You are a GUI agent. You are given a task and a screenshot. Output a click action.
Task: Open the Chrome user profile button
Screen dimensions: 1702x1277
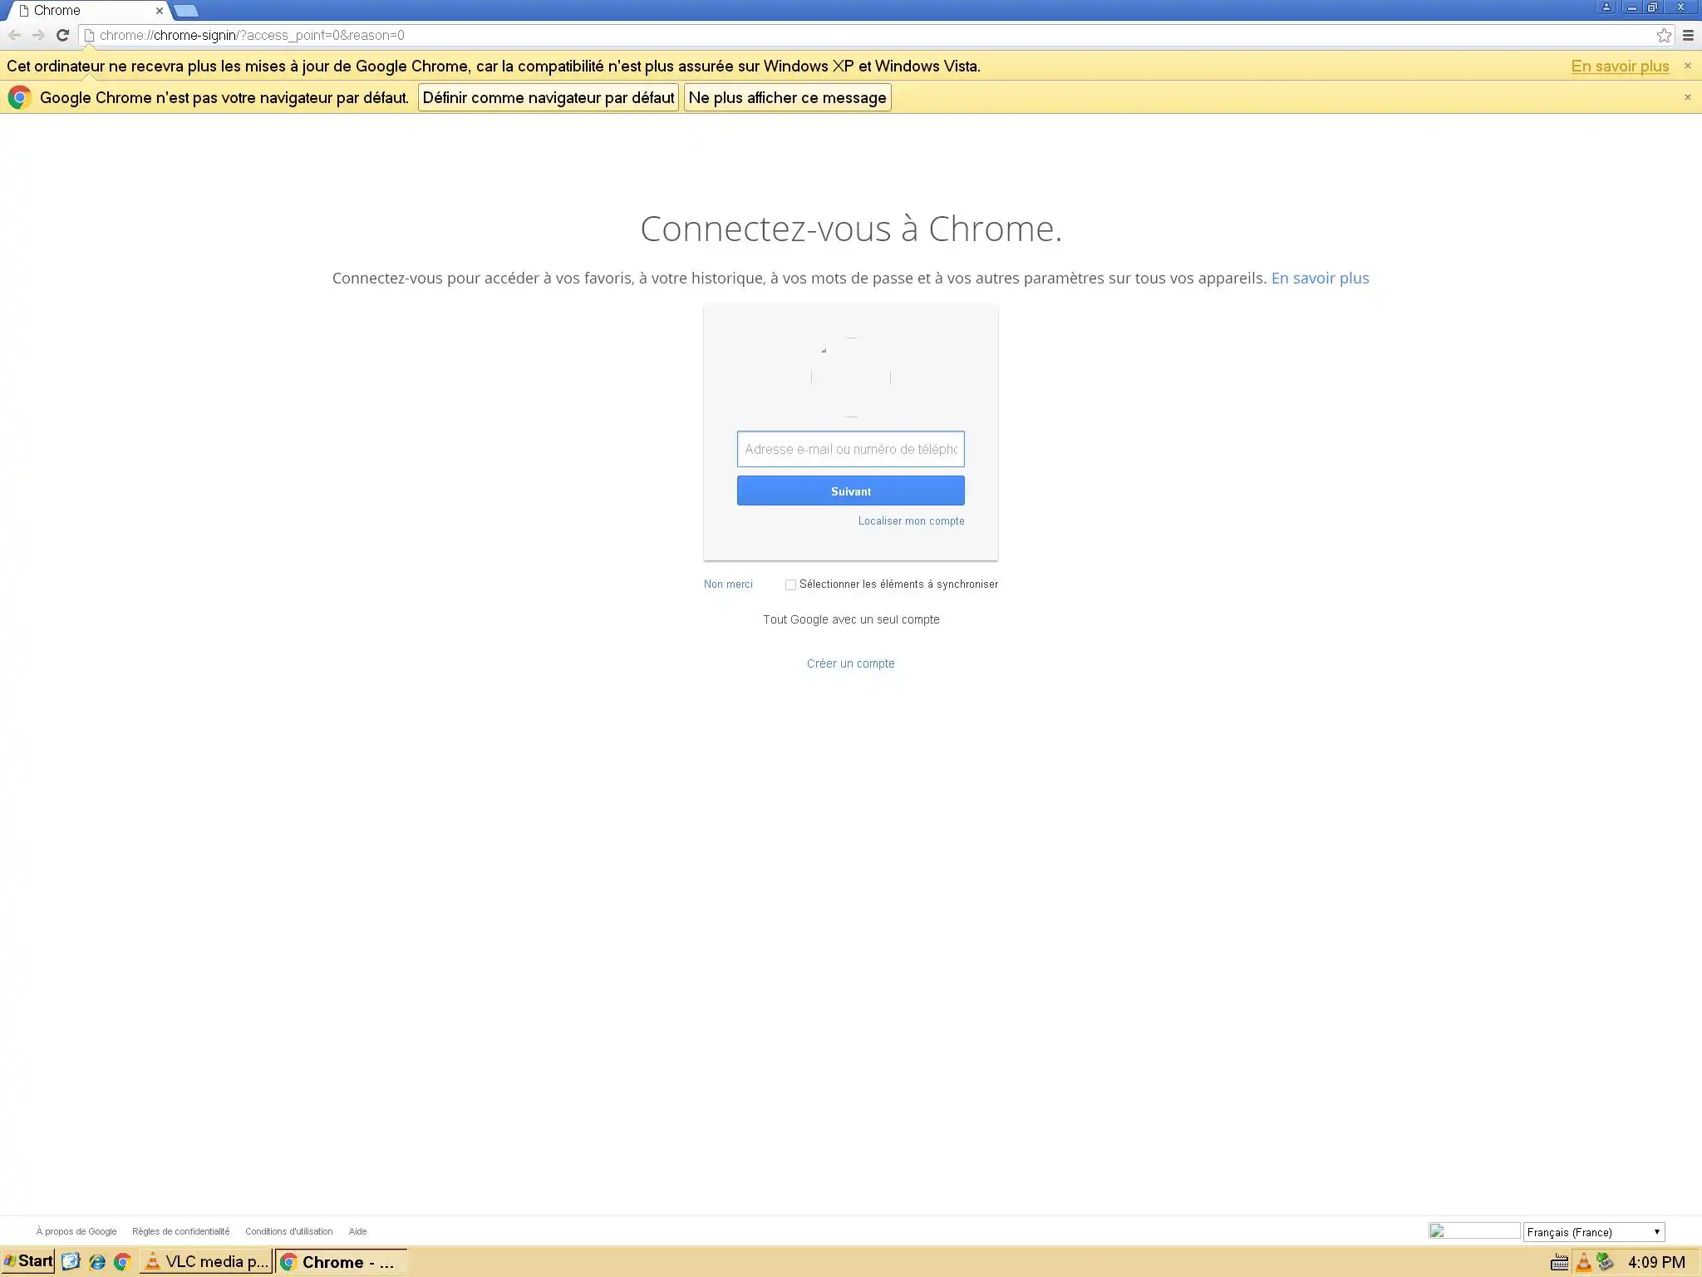click(x=1606, y=7)
